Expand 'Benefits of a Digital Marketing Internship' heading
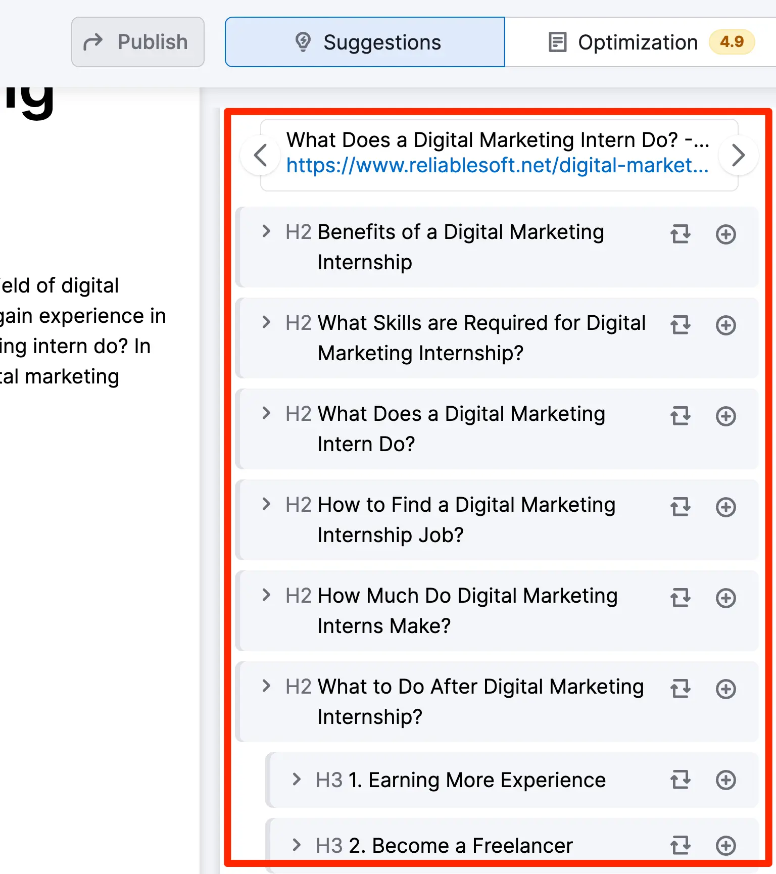Screen dimensions: 776x874 [x=266, y=231]
